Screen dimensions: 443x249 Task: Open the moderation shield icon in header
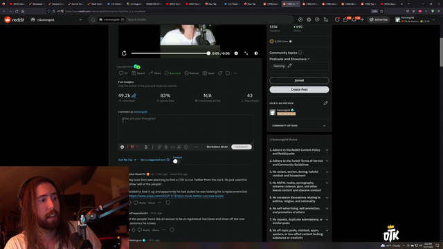pos(337,20)
